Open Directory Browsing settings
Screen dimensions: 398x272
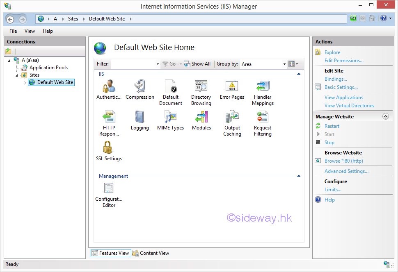point(201,87)
